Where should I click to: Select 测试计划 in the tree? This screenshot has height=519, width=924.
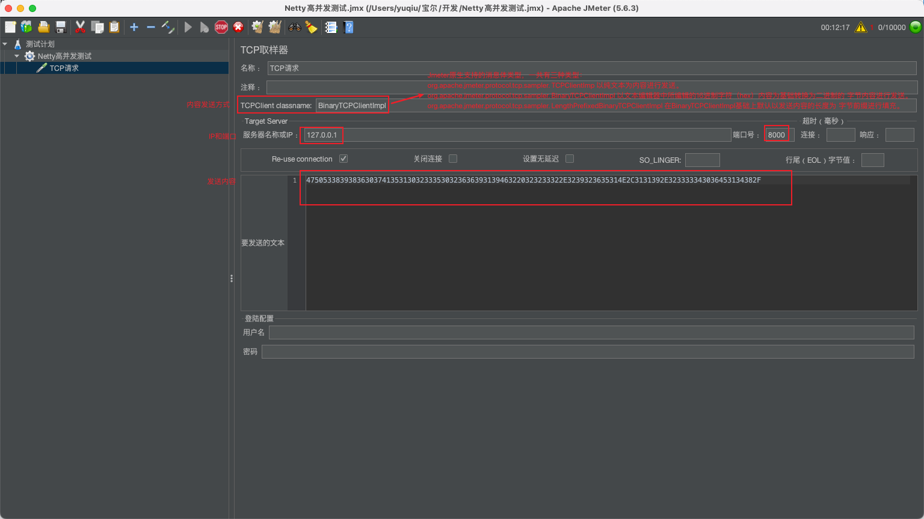pyautogui.click(x=40, y=44)
